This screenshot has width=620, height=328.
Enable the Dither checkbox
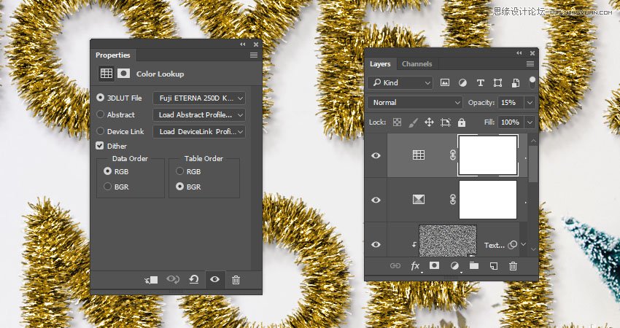tap(101, 146)
